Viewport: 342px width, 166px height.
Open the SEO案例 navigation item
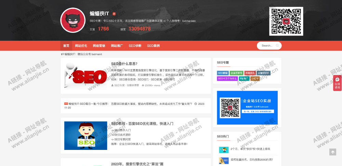(x=153, y=46)
